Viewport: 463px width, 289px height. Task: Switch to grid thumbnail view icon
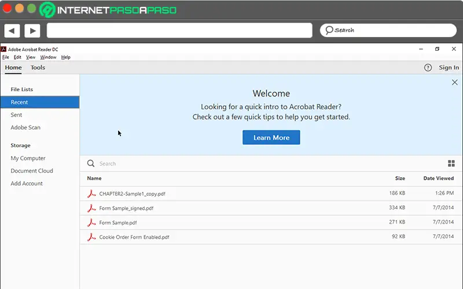(x=451, y=164)
